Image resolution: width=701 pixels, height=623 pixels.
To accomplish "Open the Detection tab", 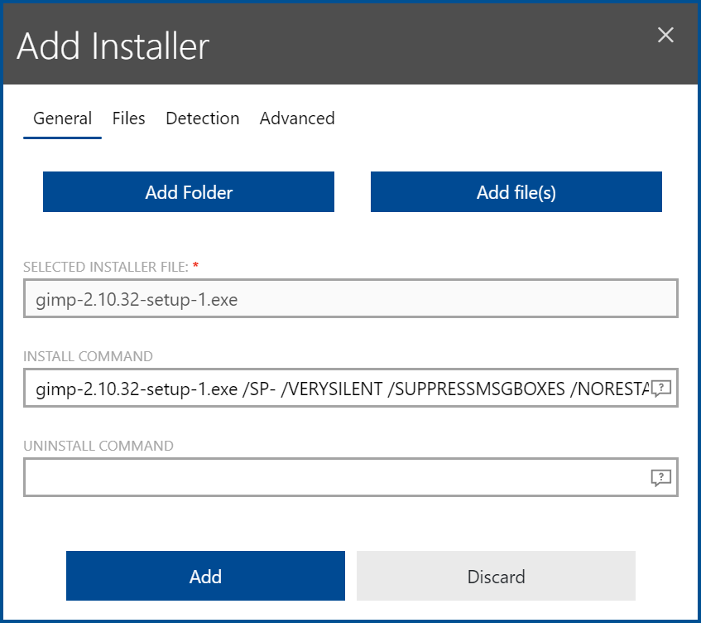I will click(203, 118).
